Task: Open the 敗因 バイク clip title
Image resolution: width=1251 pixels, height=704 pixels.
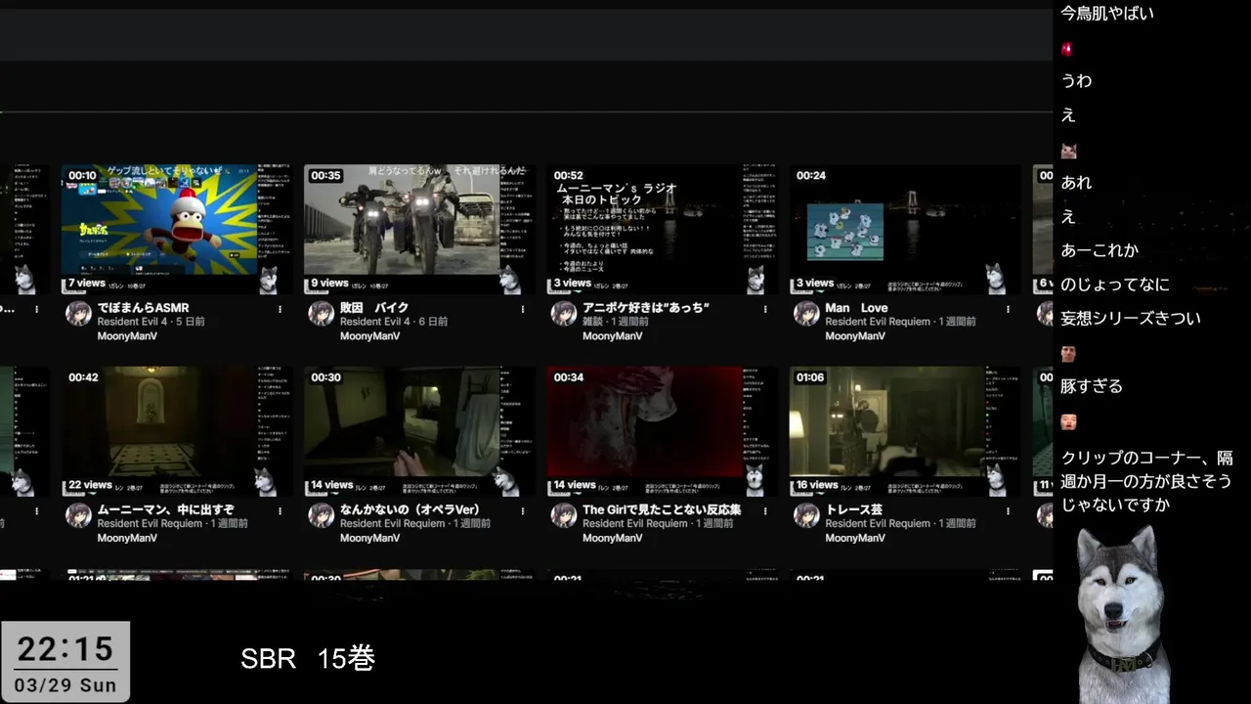Action: tap(374, 308)
